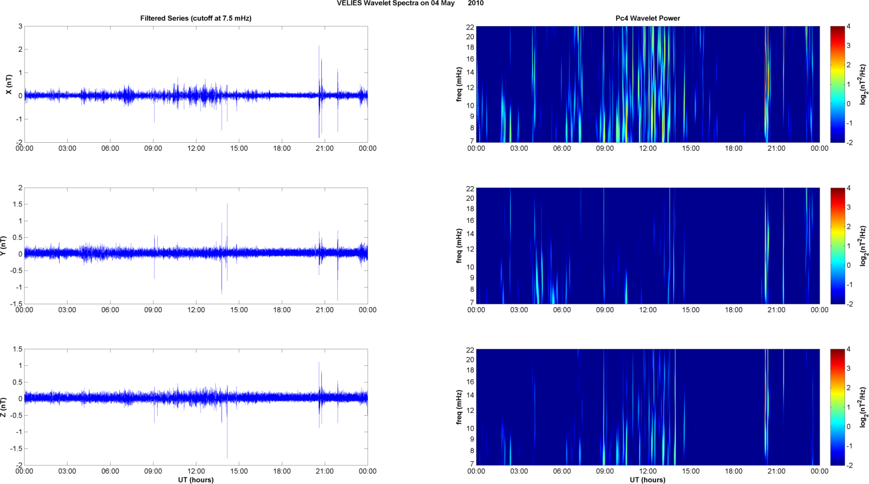
Task: Click inside the Z (nT) filtered series plot
Action: click(196, 407)
